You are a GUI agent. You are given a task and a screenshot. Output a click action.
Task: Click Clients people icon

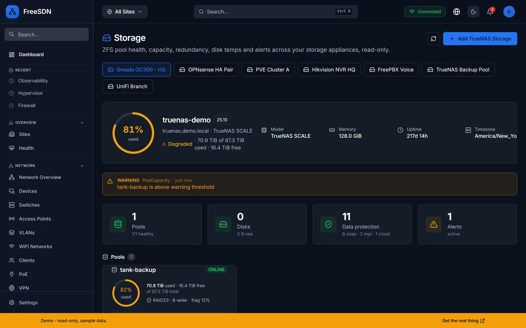(12, 260)
